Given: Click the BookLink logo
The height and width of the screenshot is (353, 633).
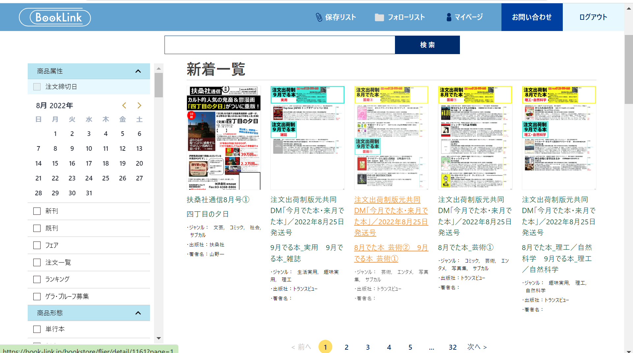Looking at the screenshot, I should tap(55, 17).
